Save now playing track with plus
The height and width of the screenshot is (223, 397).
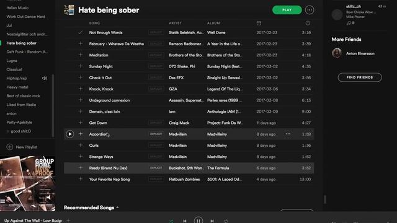click(68, 221)
